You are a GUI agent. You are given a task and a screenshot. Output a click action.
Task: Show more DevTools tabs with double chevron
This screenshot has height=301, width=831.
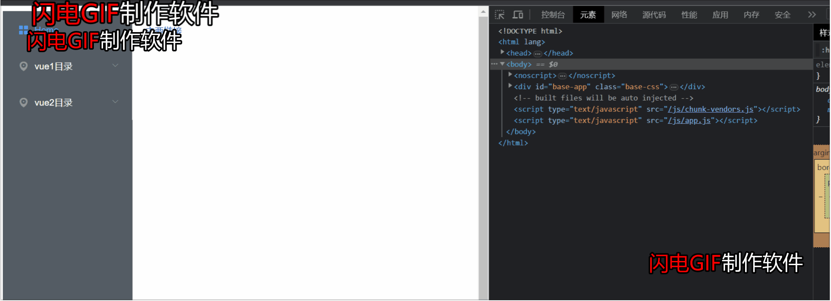[812, 15]
